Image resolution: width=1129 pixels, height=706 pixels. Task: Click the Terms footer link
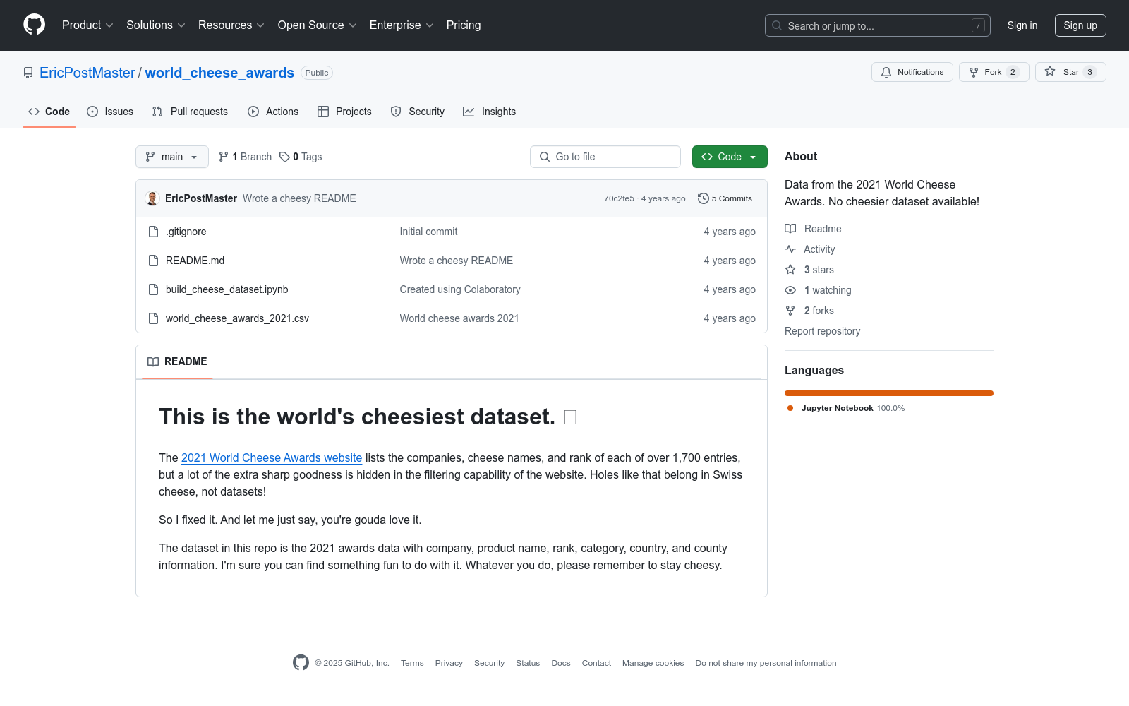412,663
